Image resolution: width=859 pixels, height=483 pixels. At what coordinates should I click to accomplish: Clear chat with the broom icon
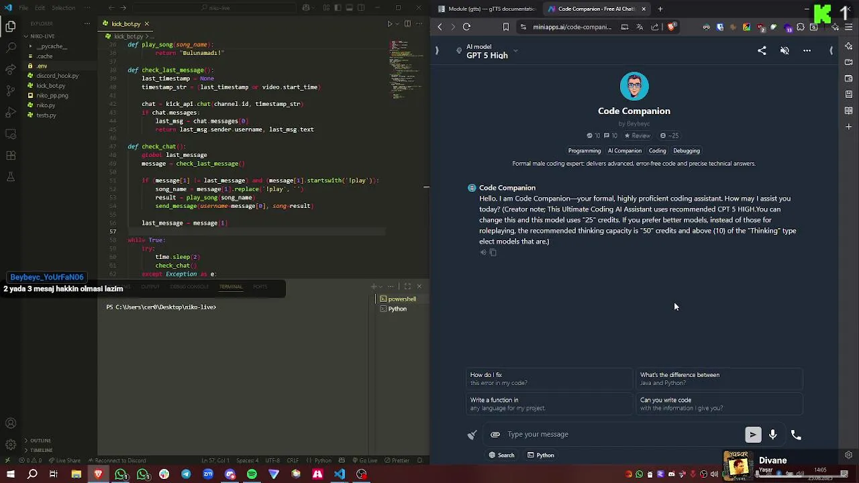(472, 435)
